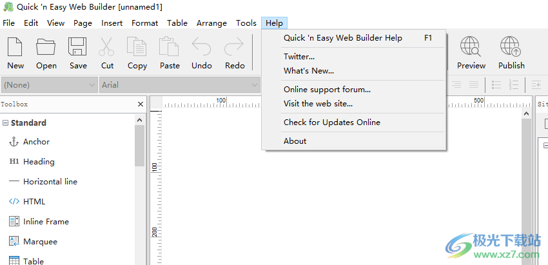Select the HTML code tool
The image size is (548, 265).
(x=27, y=201)
